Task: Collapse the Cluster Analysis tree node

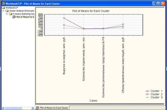Action: 3,11
